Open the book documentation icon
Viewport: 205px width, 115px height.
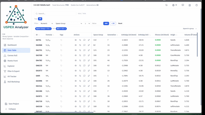coord(183,5)
